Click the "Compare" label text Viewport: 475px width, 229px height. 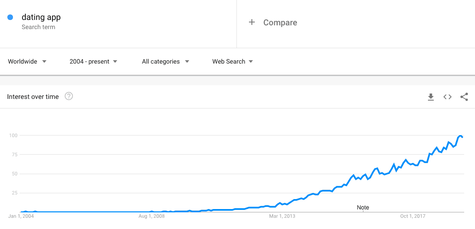pos(280,23)
